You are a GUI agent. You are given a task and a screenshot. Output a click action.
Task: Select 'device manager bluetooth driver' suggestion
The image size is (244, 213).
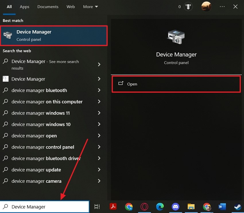coord(46,158)
